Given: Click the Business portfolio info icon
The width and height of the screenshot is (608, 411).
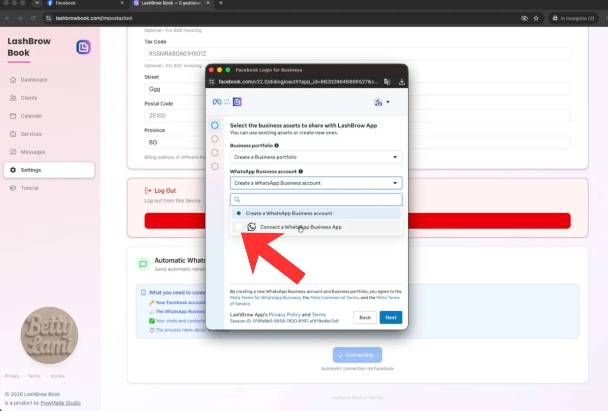Looking at the screenshot, I should click(277, 145).
